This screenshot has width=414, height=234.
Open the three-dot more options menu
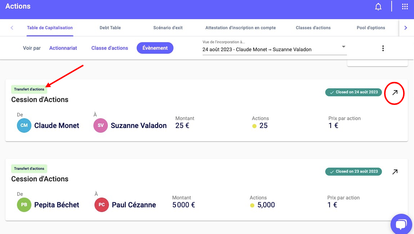pyautogui.click(x=383, y=48)
